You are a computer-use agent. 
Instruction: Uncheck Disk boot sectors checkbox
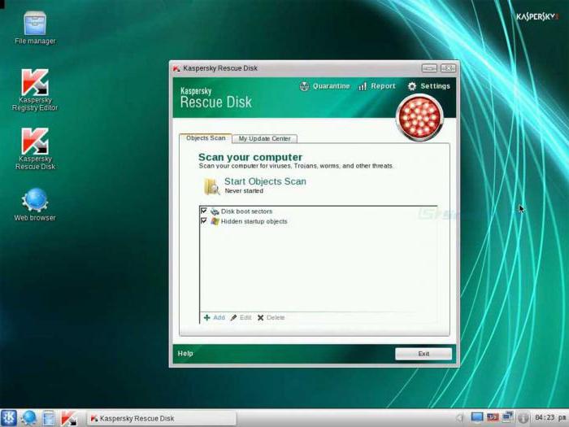coord(204,211)
